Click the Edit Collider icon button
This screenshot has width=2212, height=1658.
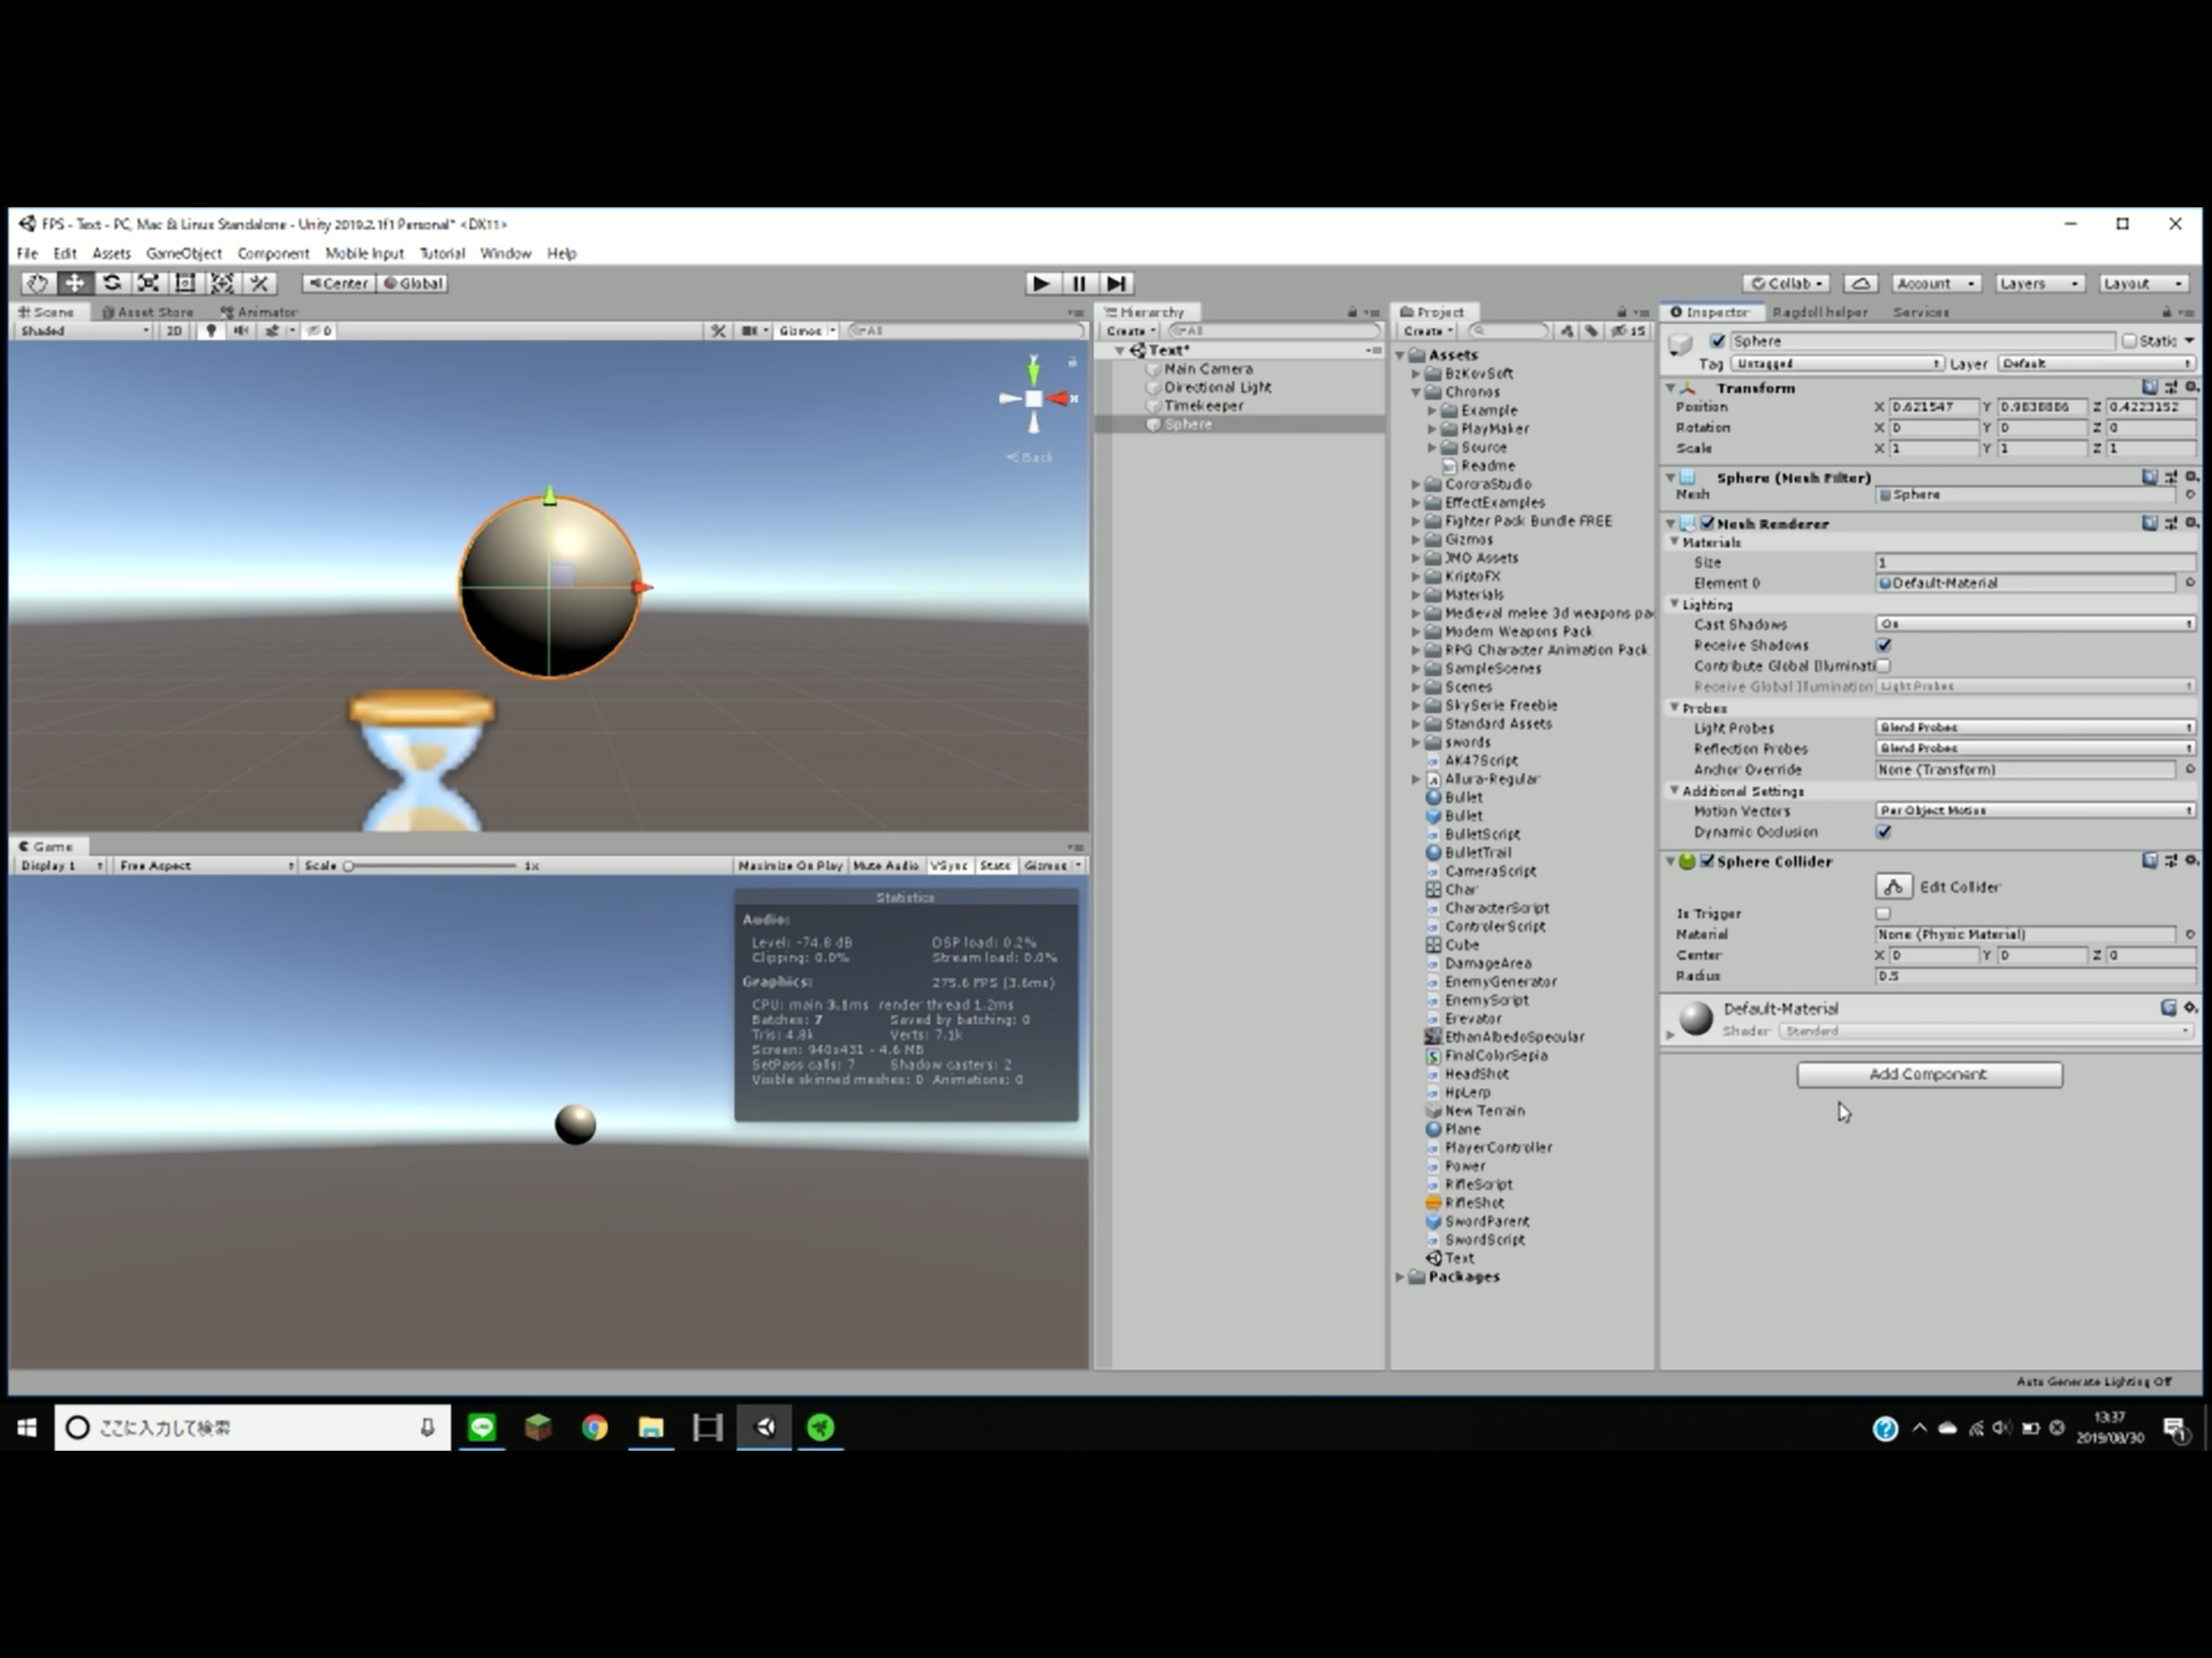click(x=1893, y=887)
